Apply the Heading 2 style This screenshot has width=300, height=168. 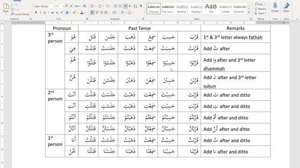point(196,8)
